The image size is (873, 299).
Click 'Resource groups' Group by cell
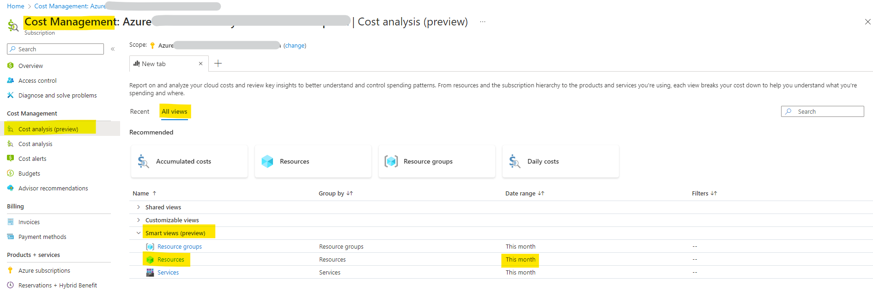(x=341, y=246)
